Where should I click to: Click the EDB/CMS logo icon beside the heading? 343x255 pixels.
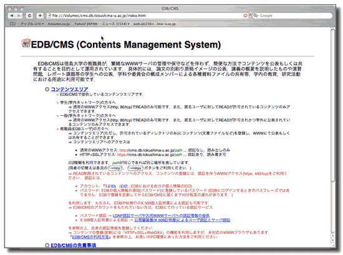click(26, 43)
